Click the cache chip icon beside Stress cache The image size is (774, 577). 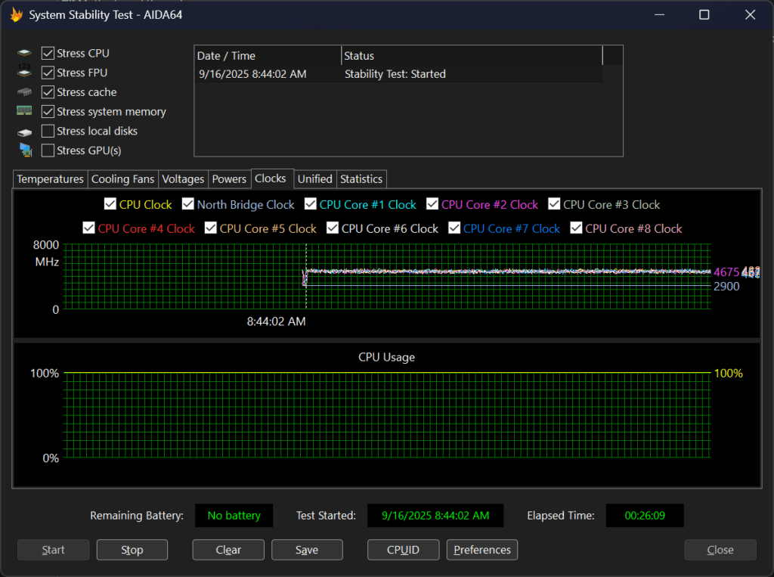coord(24,92)
